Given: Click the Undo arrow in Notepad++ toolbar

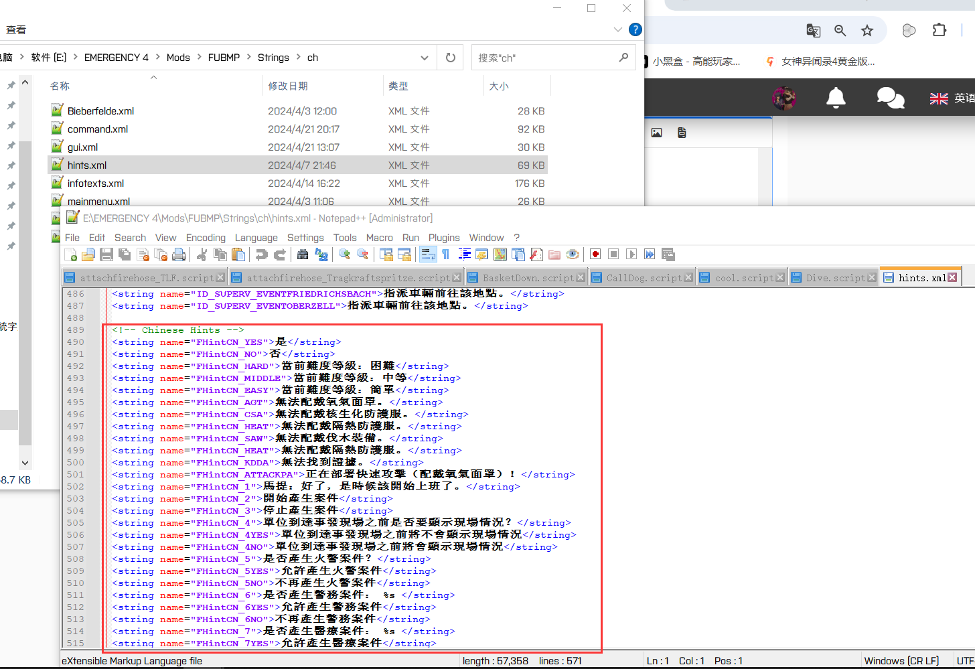Looking at the screenshot, I should coord(262,254).
